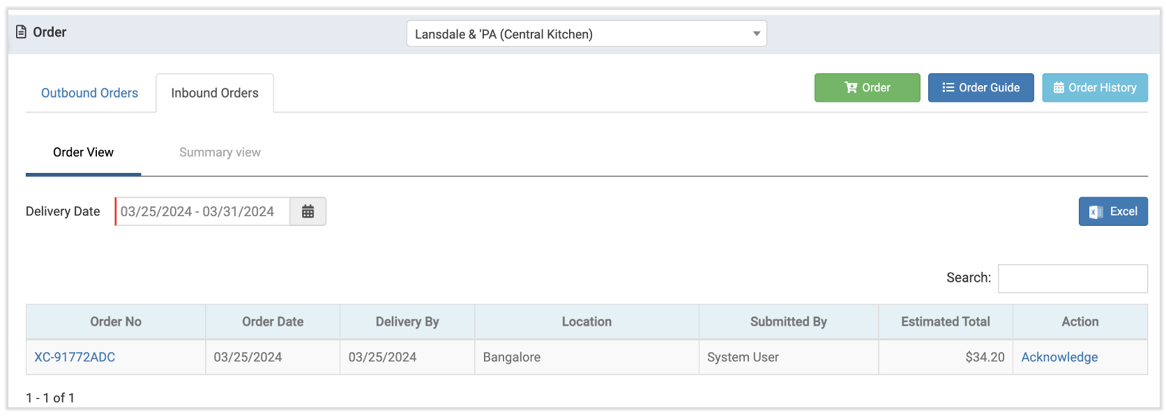Select the Inbound Orders tab

pos(214,93)
